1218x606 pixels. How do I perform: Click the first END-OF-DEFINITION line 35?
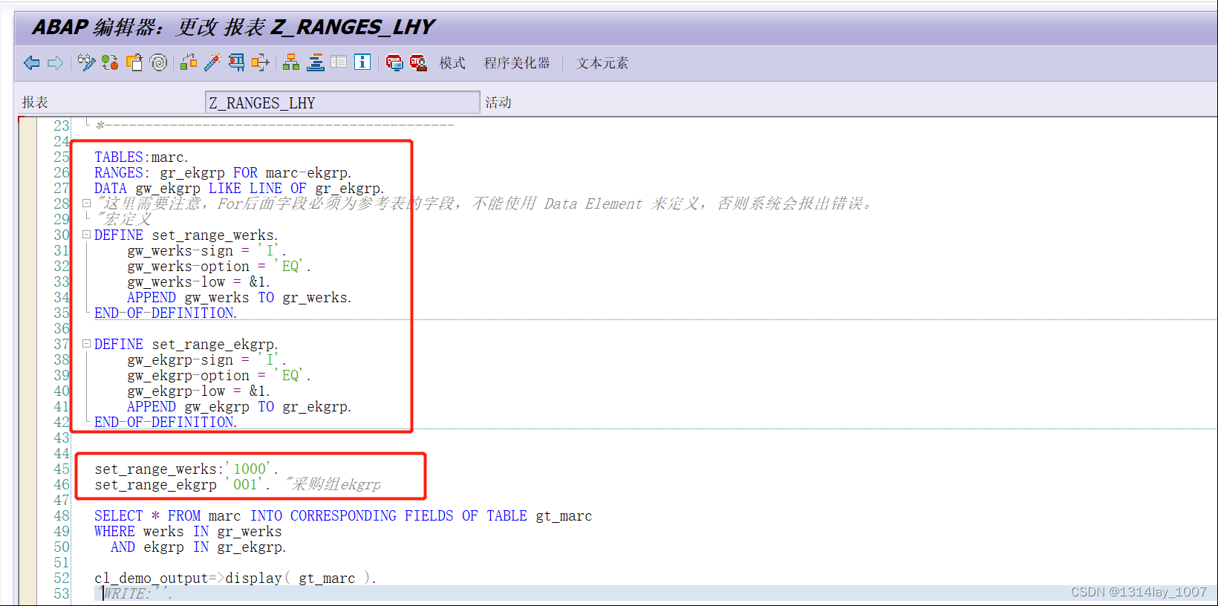click(166, 313)
